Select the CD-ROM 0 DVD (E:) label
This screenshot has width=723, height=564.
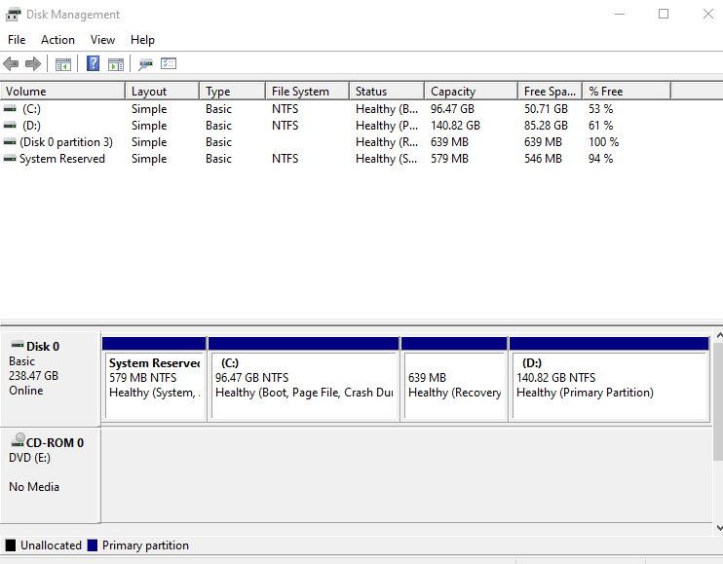(51, 475)
